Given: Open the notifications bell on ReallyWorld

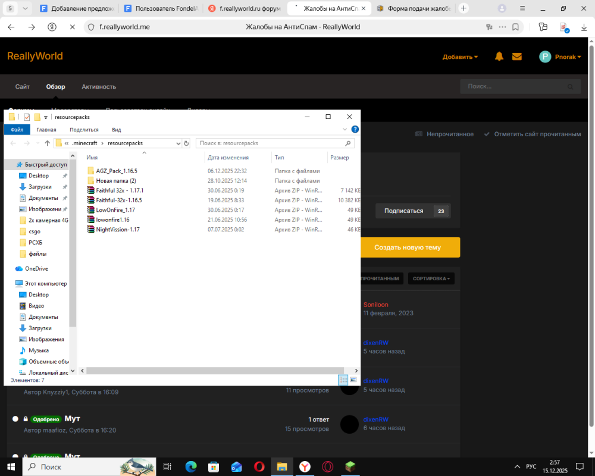Looking at the screenshot, I should click(499, 57).
